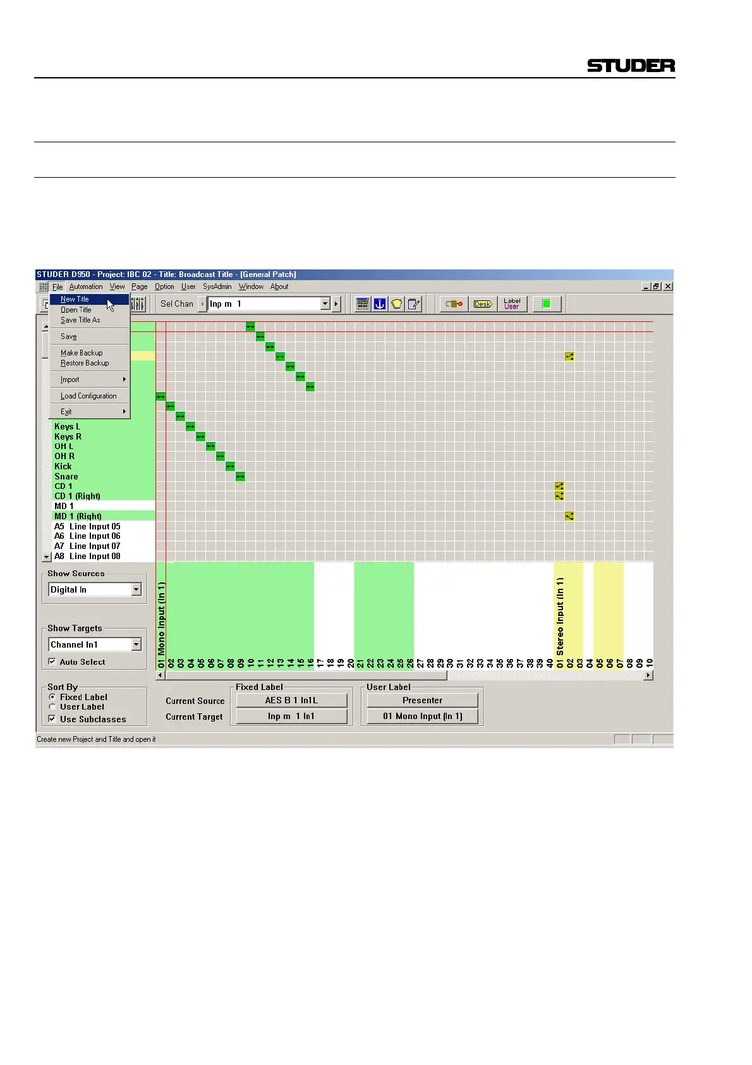Viewport: 752px width, 1065px height.
Task: Click green crosspoint in Snare row
Action: [x=240, y=476]
